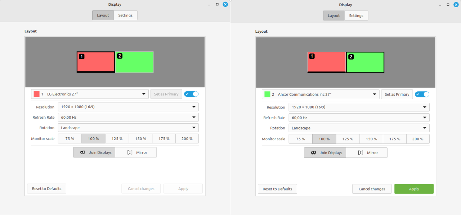461x215 pixels.
Task: Switch to Settings tab in the LG Electronics window
Action: (x=125, y=15)
